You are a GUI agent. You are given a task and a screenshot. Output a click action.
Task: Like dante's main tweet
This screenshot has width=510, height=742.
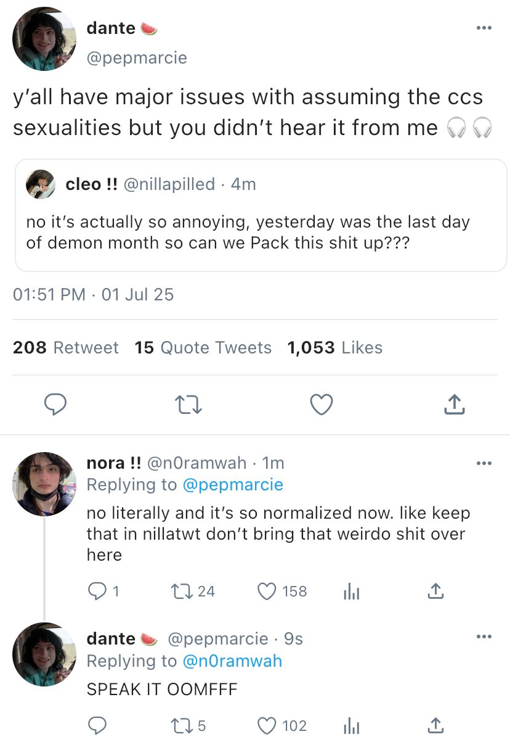[x=321, y=405]
